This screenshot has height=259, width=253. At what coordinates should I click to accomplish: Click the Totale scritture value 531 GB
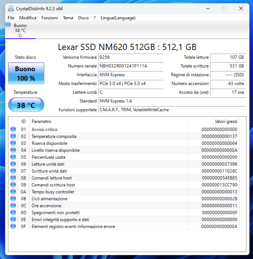[228, 66]
